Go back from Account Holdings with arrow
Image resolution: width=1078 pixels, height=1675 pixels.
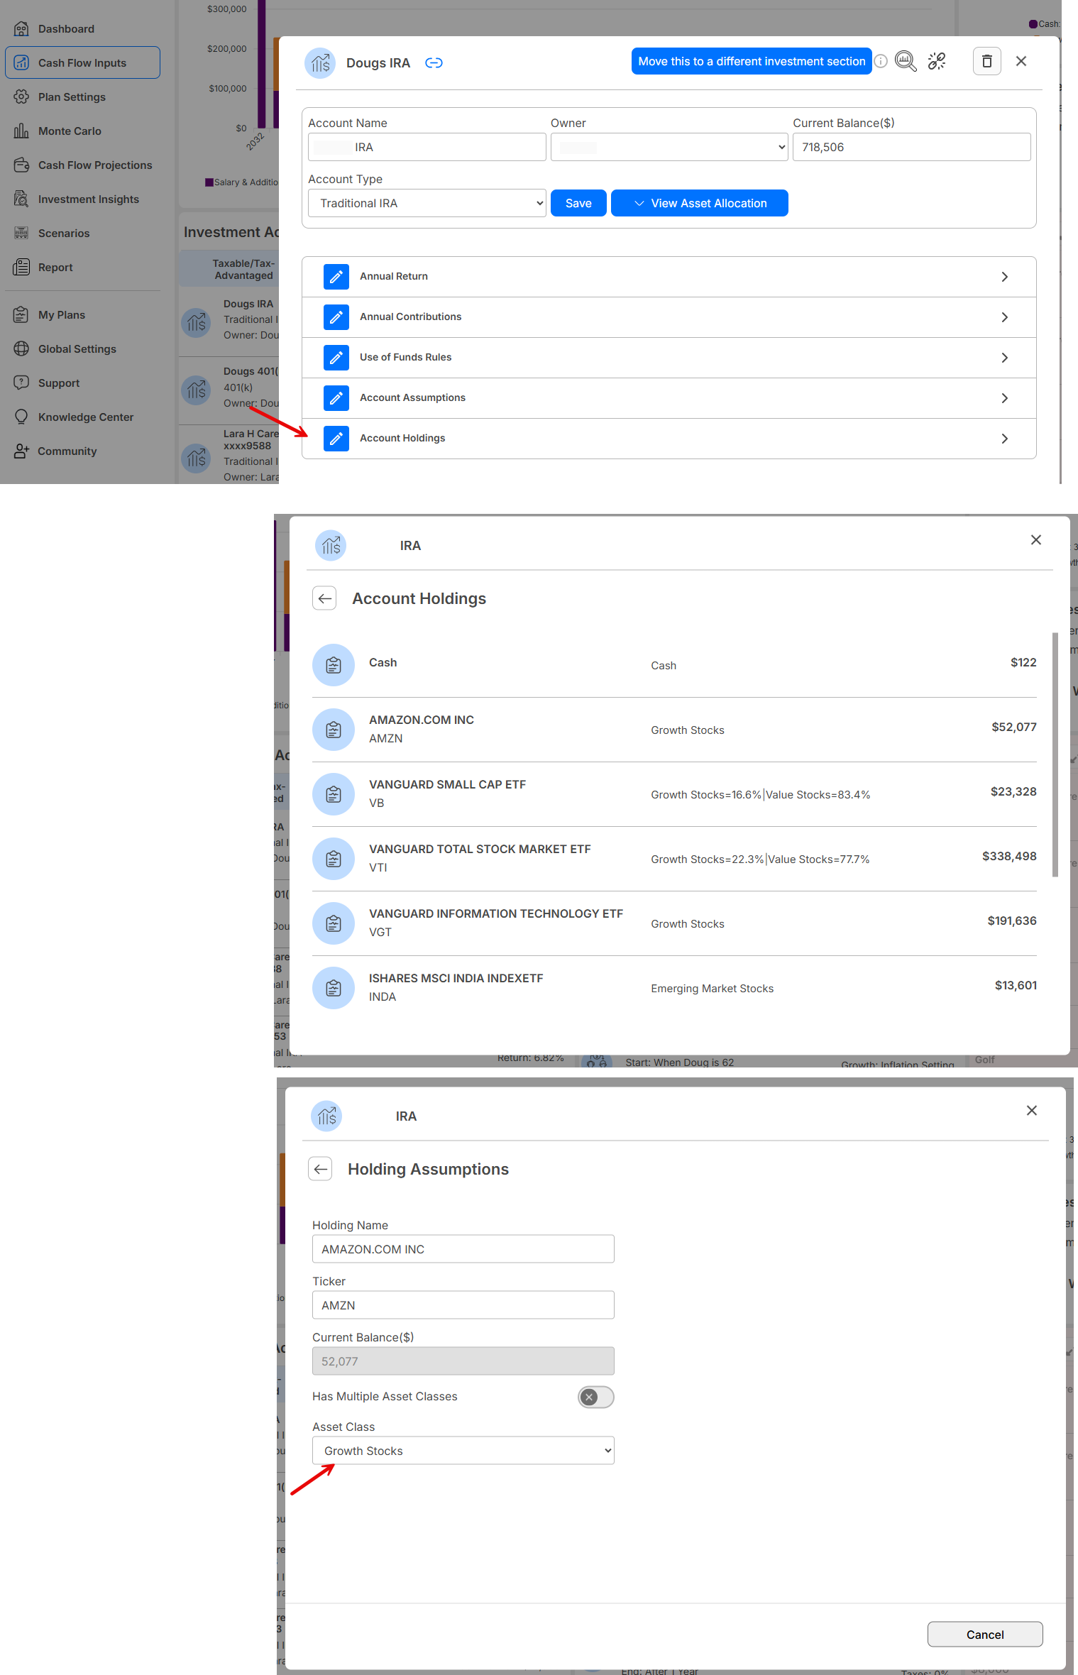coord(325,598)
